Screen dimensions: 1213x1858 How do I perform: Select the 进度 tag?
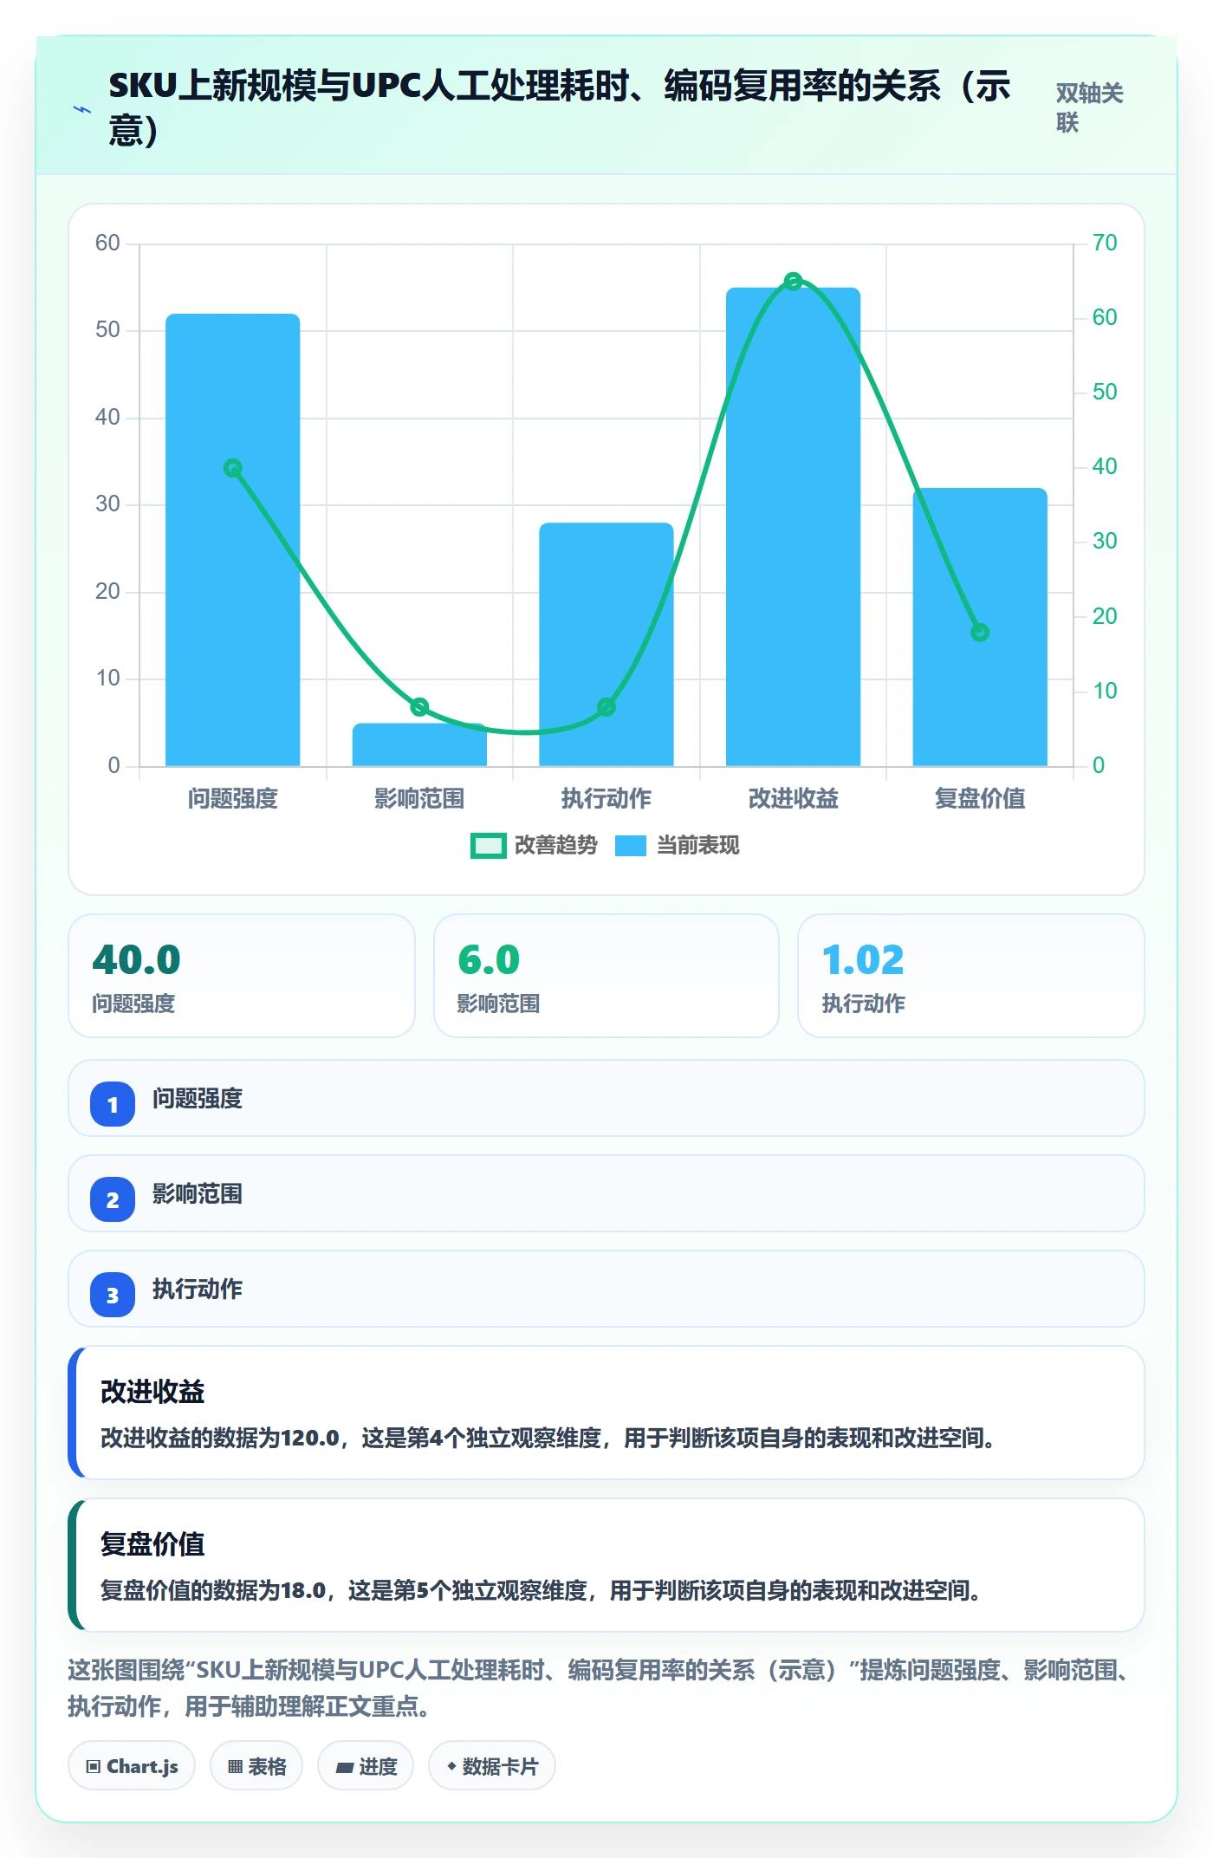(x=366, y=1765)
